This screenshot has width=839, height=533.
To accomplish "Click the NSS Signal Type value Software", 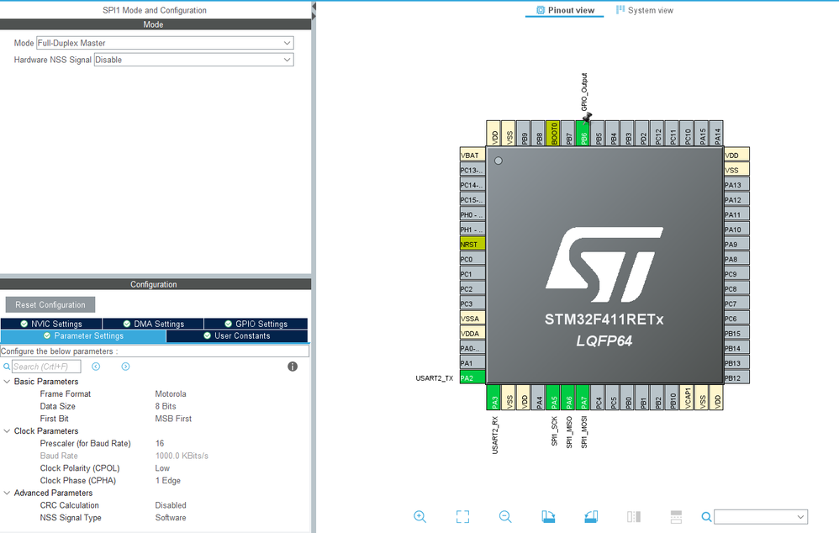I will pos(171,518).
